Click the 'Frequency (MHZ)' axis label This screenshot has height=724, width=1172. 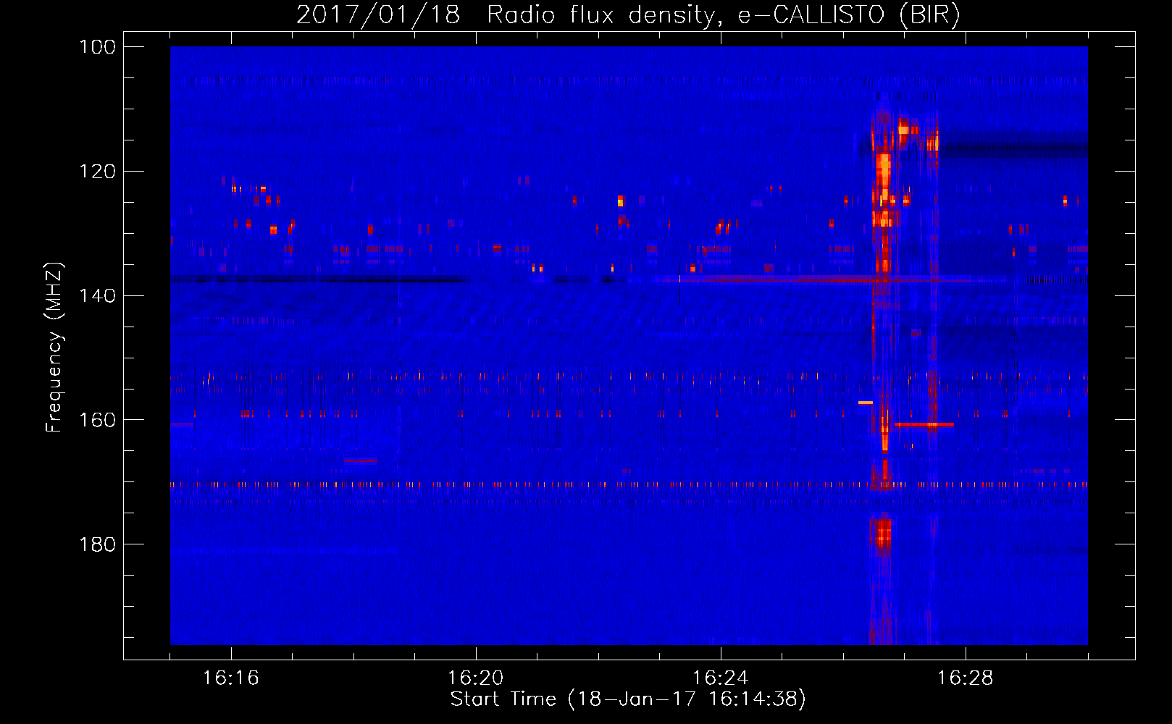pos(54,347)
